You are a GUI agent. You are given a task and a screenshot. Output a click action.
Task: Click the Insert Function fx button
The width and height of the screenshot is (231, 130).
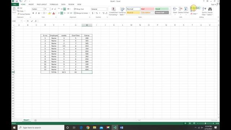(36, 21)
